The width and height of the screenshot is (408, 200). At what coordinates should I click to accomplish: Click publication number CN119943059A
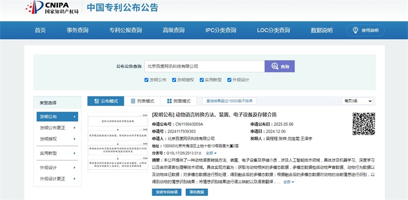click(189, 124)
